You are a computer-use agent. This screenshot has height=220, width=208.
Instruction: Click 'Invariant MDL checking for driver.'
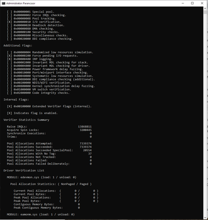pyautogui.click(x=61, y=66)
